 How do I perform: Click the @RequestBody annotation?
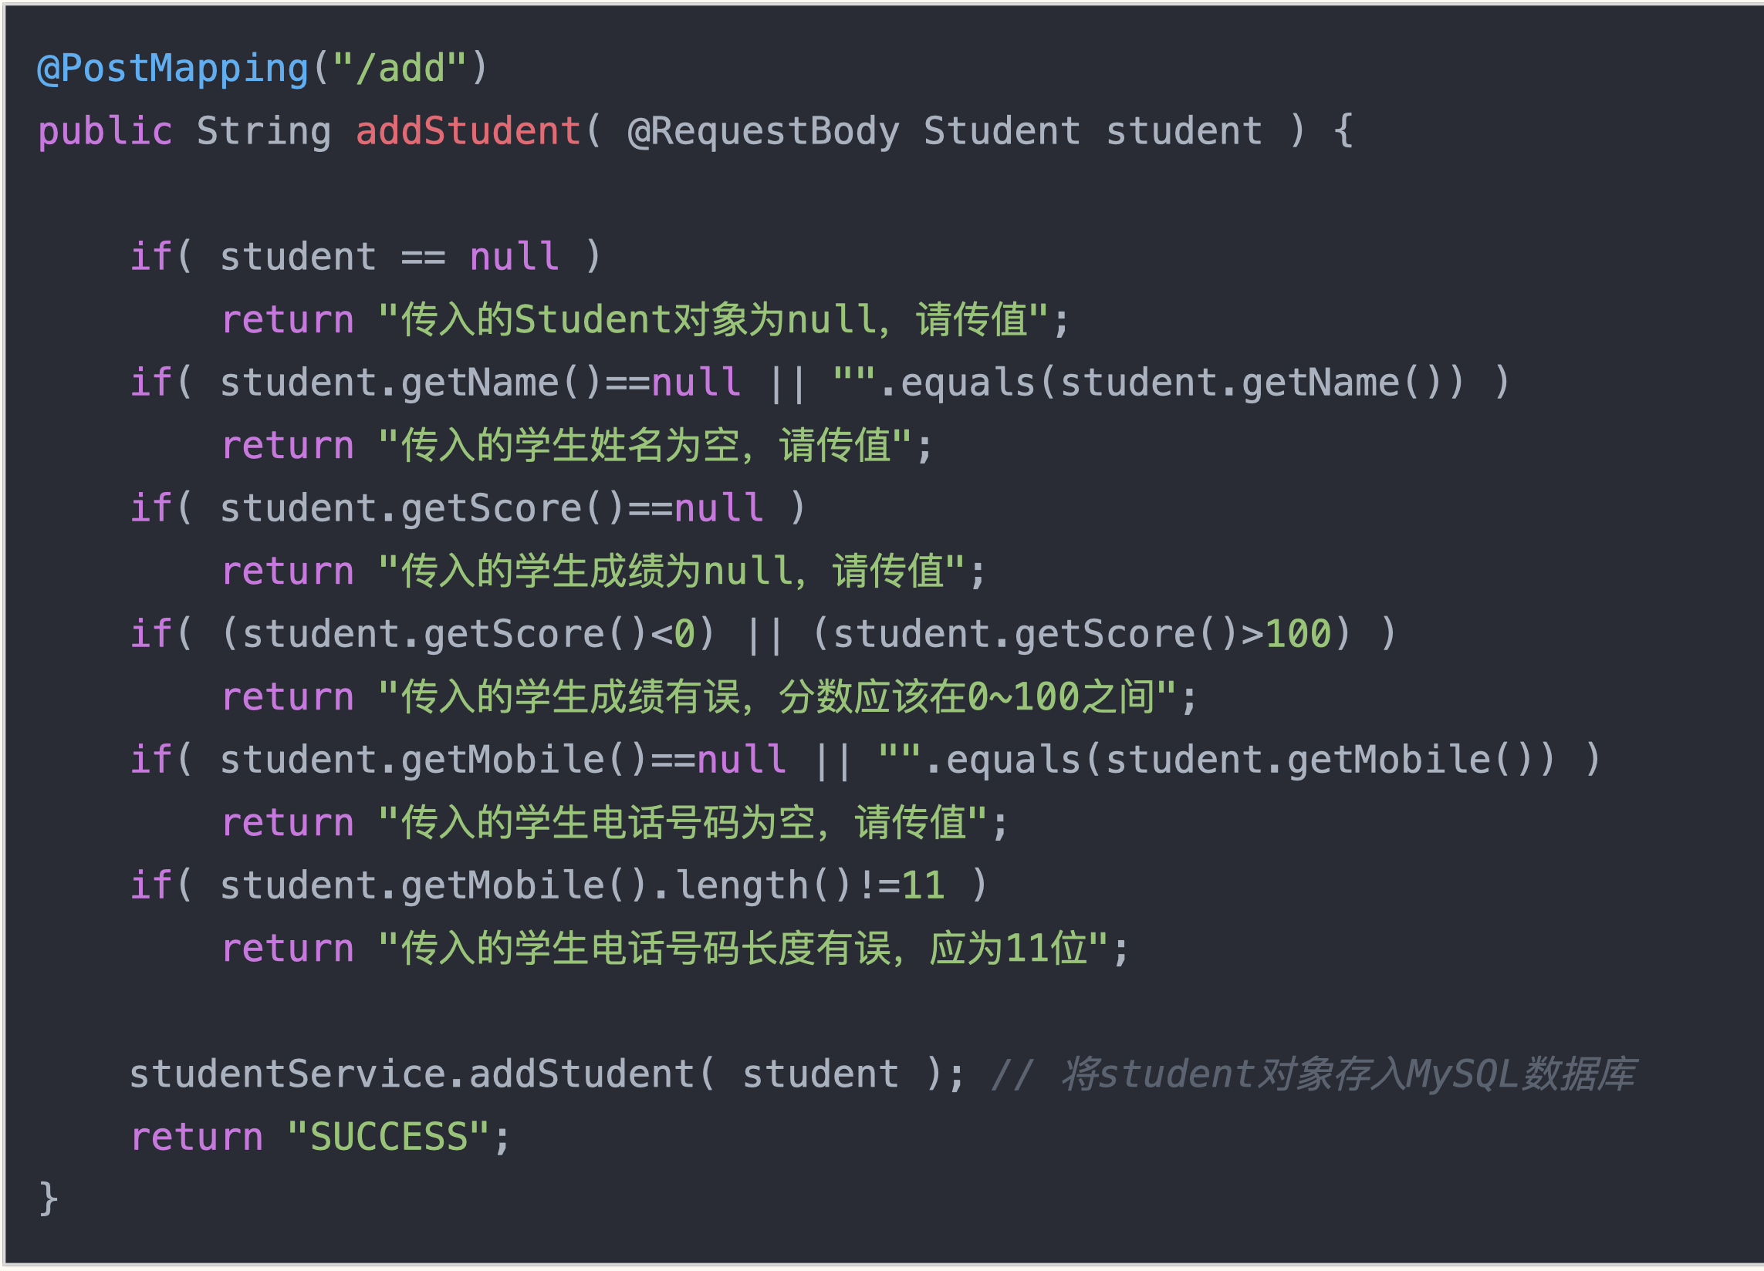[763, 131]
